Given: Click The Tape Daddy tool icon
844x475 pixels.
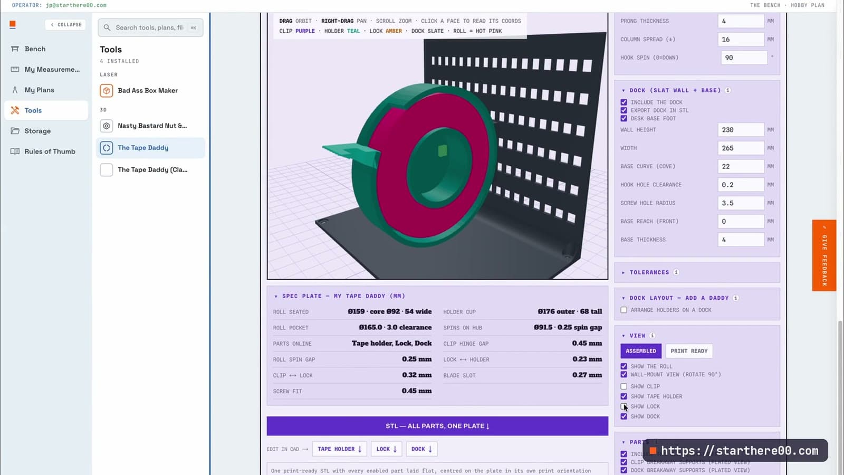Looking at the screenshot, I should tap(107, 148).
